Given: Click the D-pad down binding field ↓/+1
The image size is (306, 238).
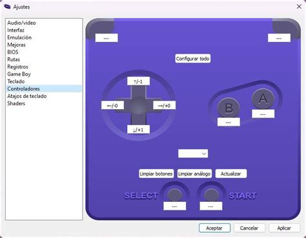Looking at the screenshot, I should (138, 130).
